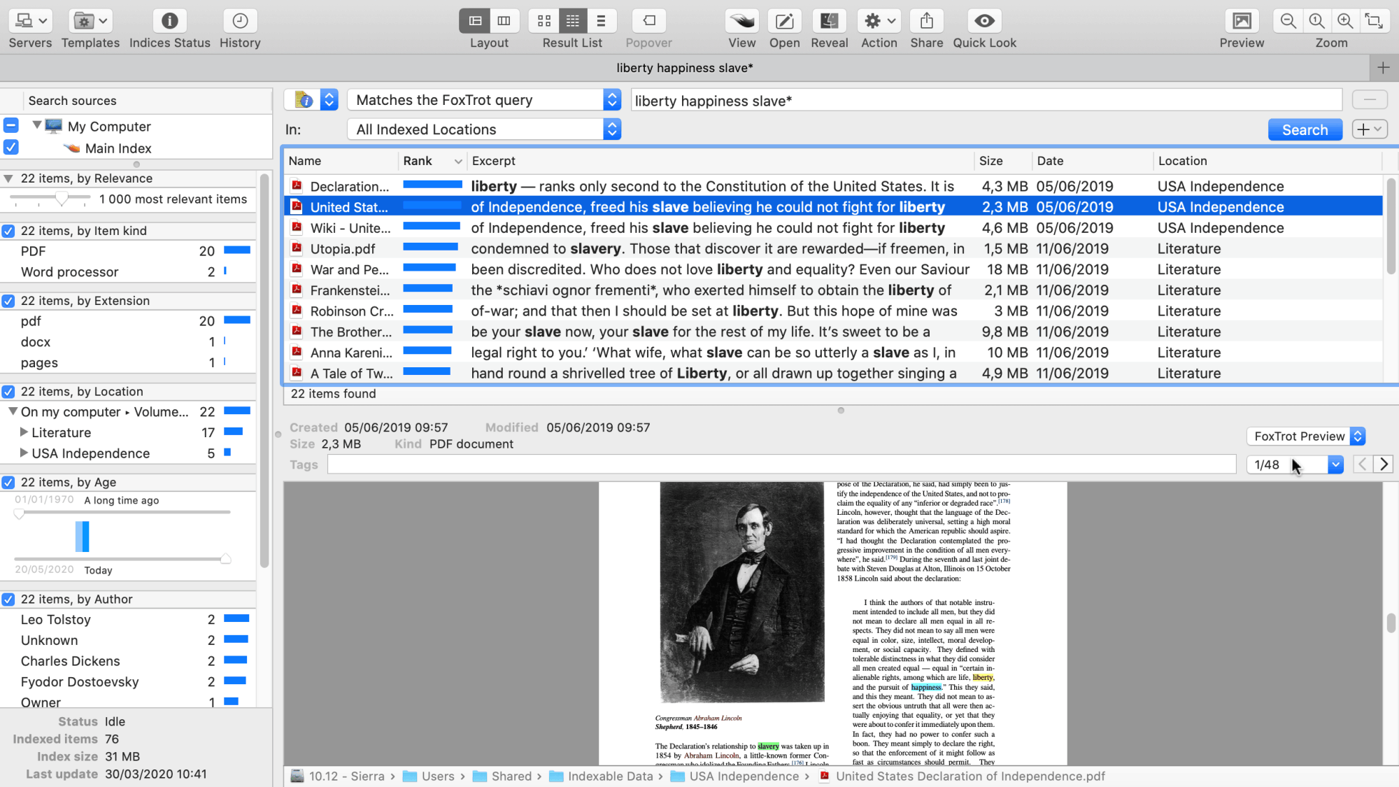Open the Share toolbar icon
Screen dimensions: 1399x787
tap(926, 21)
